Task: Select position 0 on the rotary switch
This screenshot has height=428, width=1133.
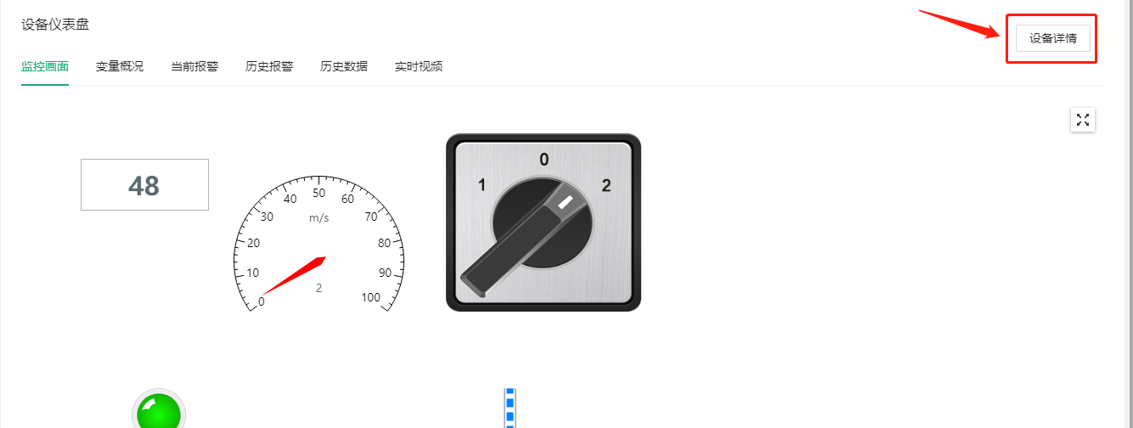Action: point(544,159)
